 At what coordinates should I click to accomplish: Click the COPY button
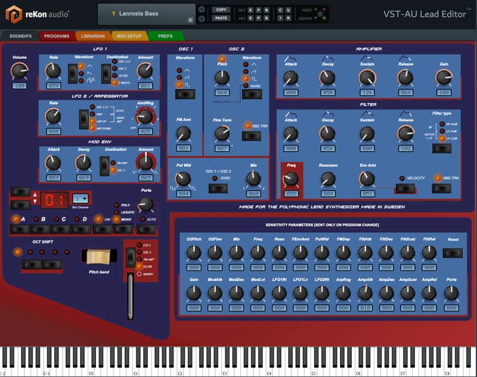tap(221, 10)
